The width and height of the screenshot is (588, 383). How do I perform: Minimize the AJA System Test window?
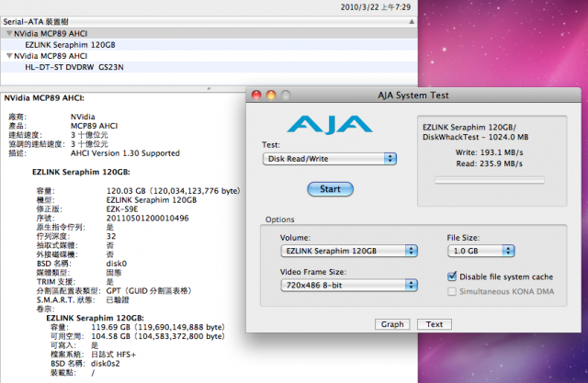pyautogui.click(x=271, y=96)
